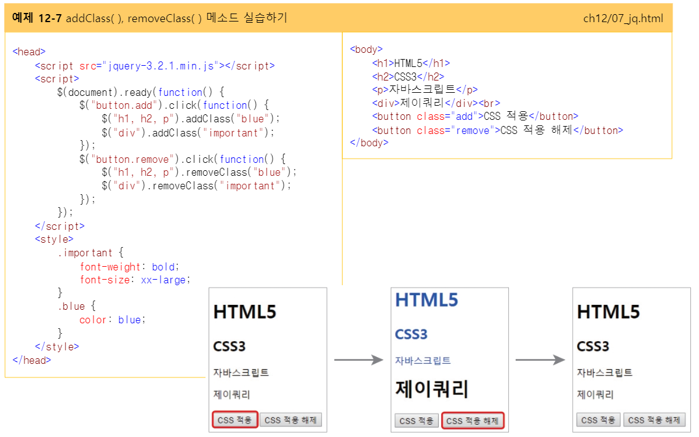Click the <h1>HTML5</h1> code line
The height and width of the screenshot is (437, 699).
[411, 63]
